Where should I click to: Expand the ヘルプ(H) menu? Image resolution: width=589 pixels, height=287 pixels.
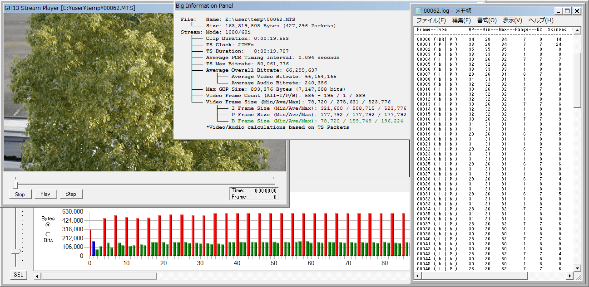541,20
